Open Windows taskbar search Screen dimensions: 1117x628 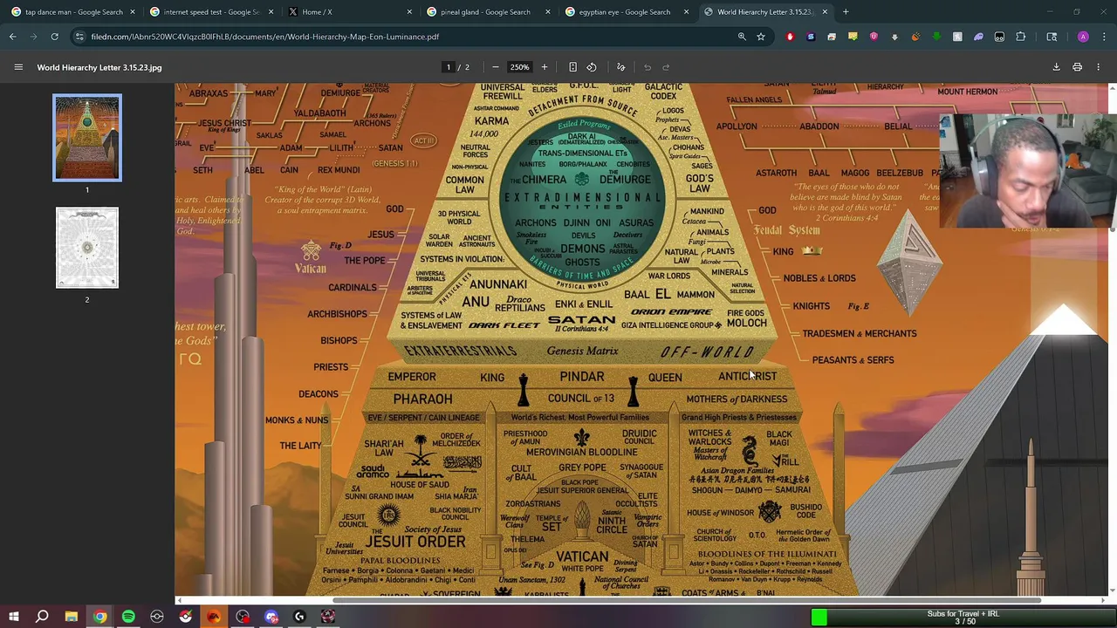42,617
